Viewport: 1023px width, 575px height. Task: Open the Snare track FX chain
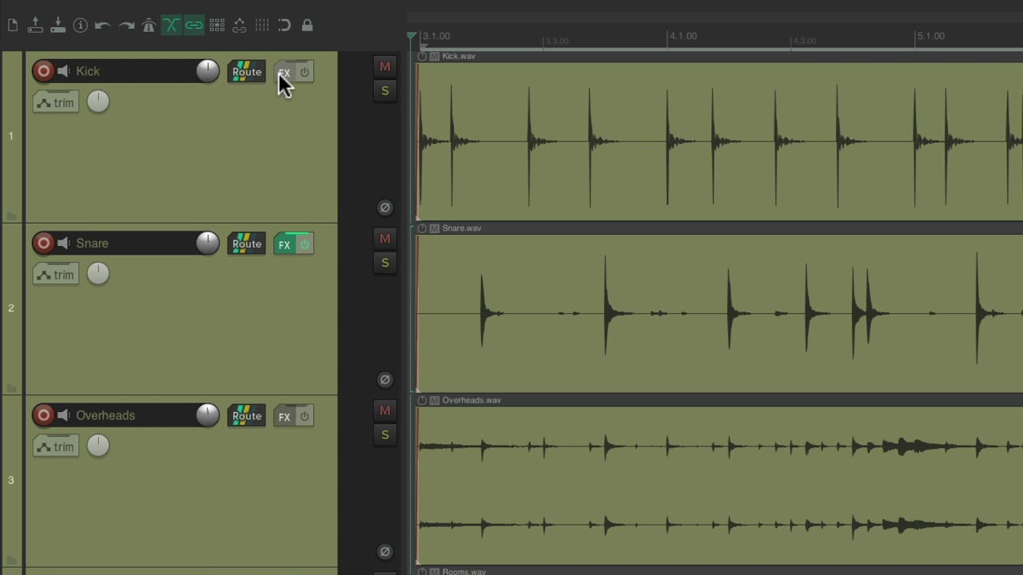pos(285,244)
